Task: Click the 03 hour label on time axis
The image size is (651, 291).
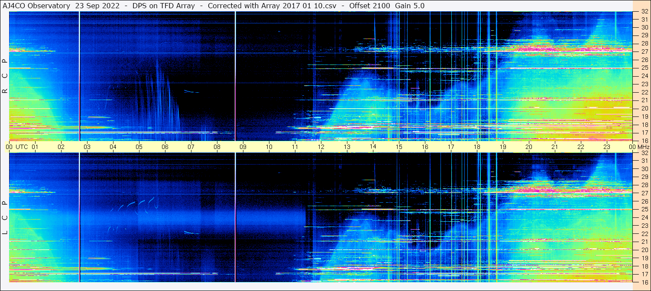Action: 87,147
